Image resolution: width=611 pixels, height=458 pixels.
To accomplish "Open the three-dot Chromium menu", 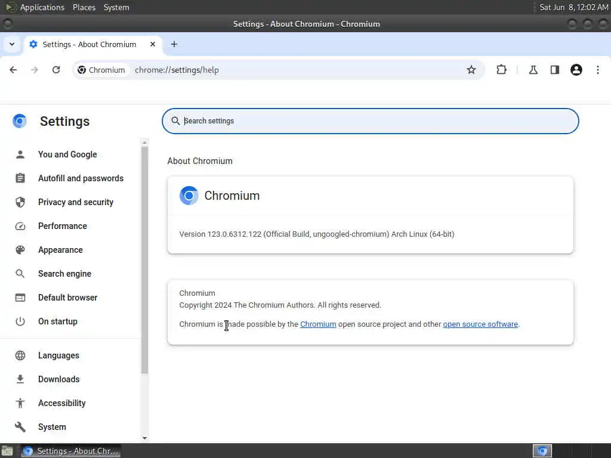I will (x=598, y=70).
